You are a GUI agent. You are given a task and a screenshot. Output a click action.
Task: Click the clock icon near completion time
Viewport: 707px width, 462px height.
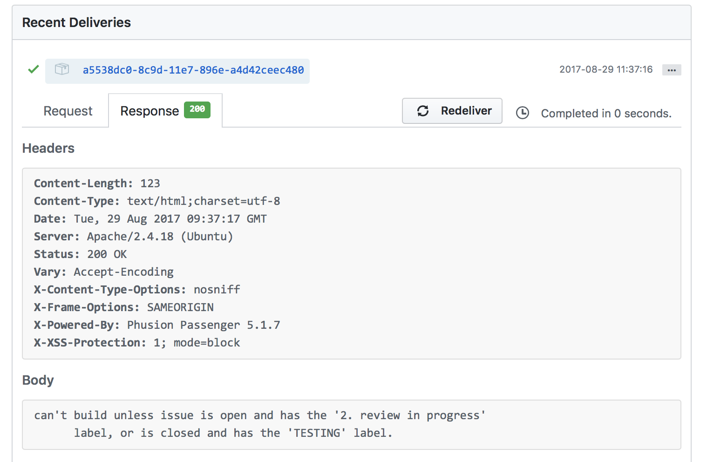523,113
